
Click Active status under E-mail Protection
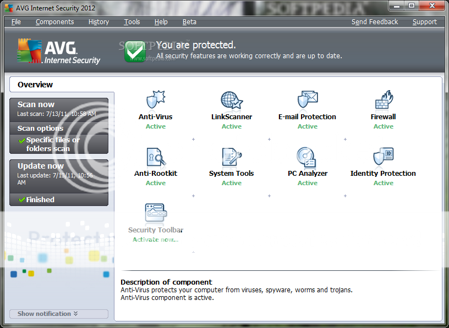[x=308, y=126]
